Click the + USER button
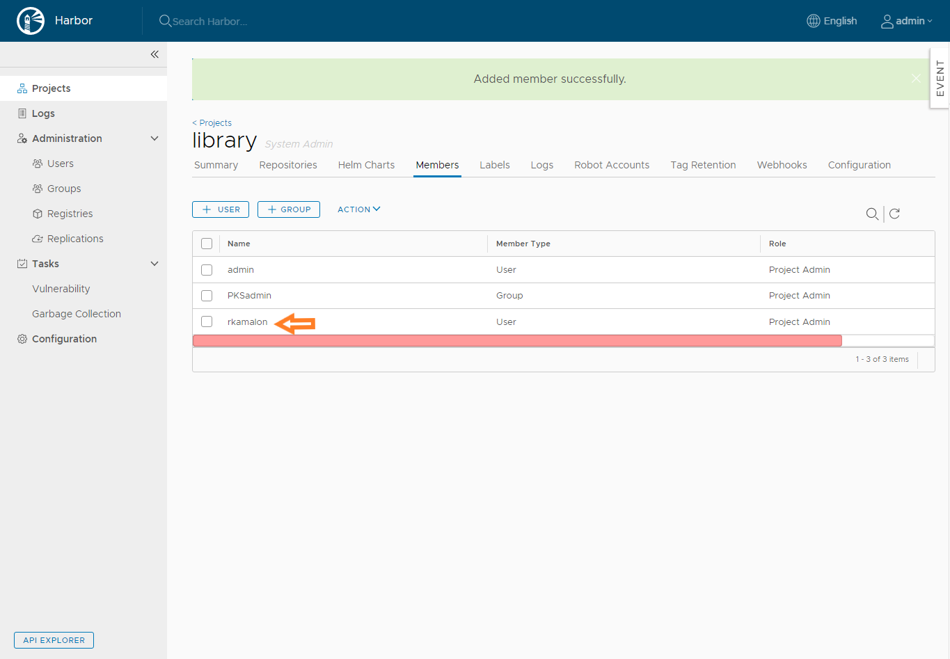The height and width of the screenshot is (659, 950). pos(221,209)
